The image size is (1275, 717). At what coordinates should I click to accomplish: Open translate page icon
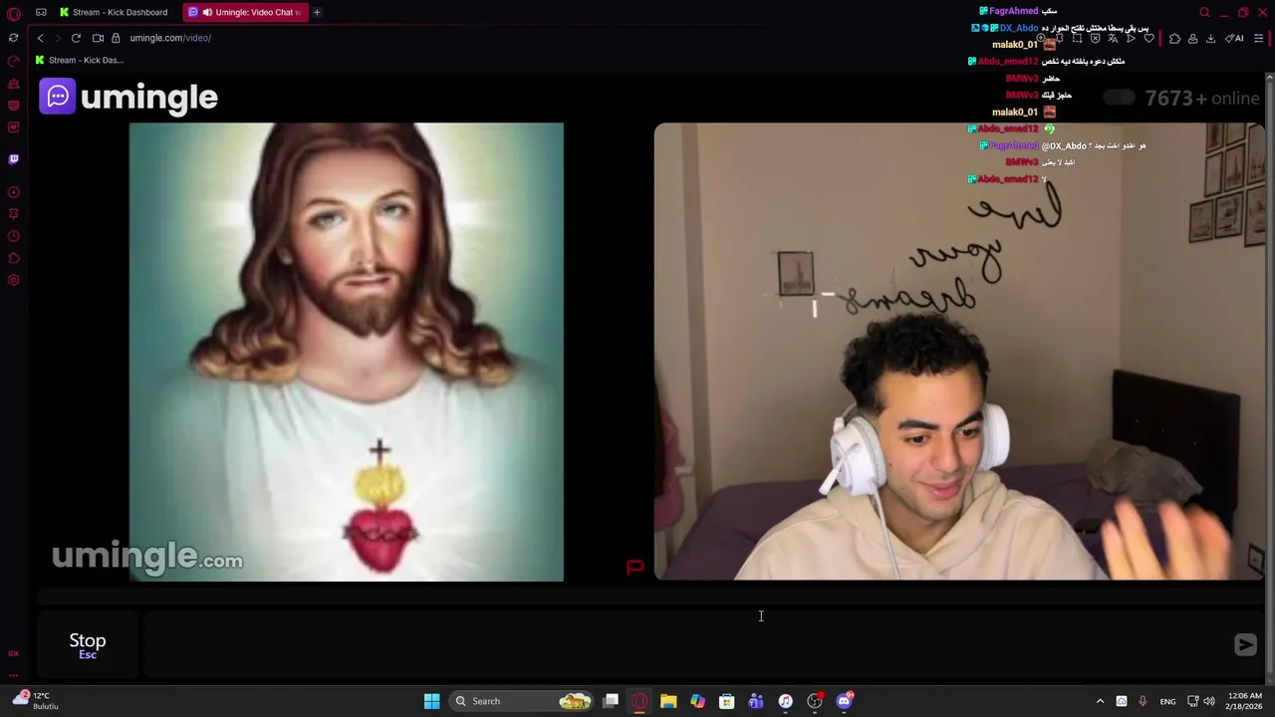1113,38
